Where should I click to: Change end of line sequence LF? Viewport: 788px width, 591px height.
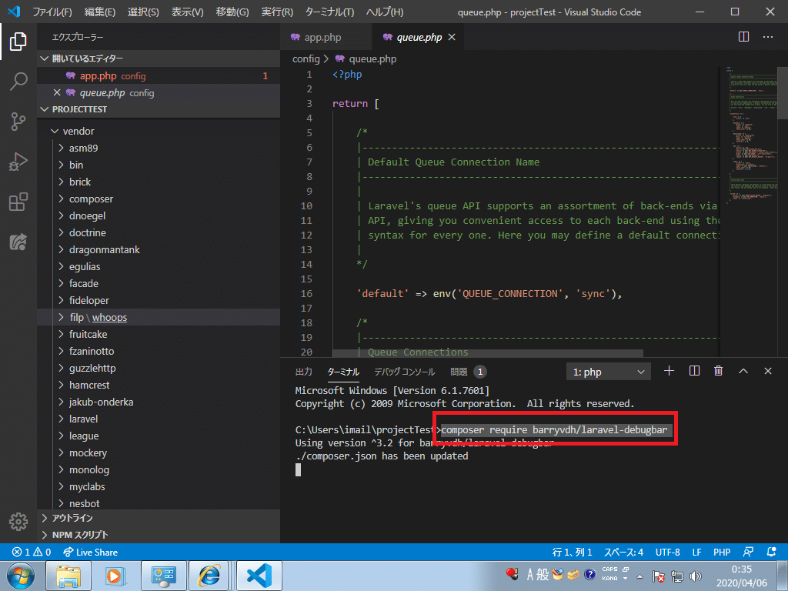click(x=696, y=552)
